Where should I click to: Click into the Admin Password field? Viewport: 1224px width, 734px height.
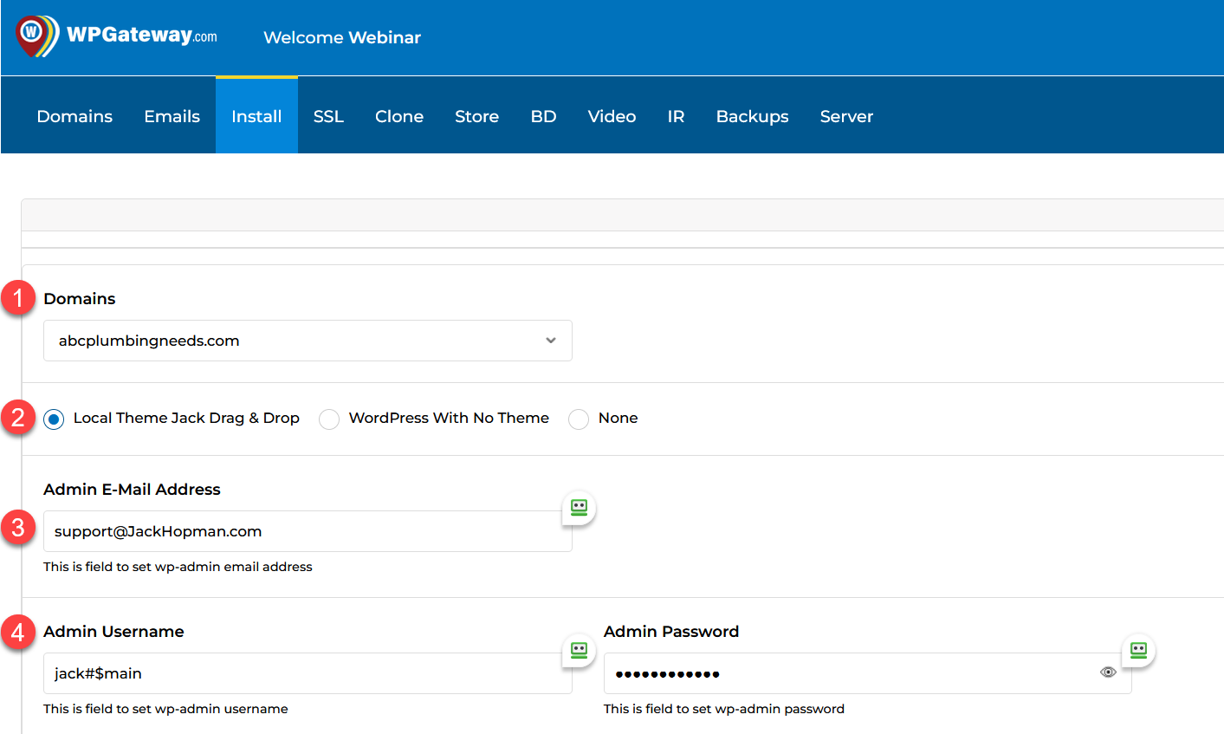(x=849, y=673)
